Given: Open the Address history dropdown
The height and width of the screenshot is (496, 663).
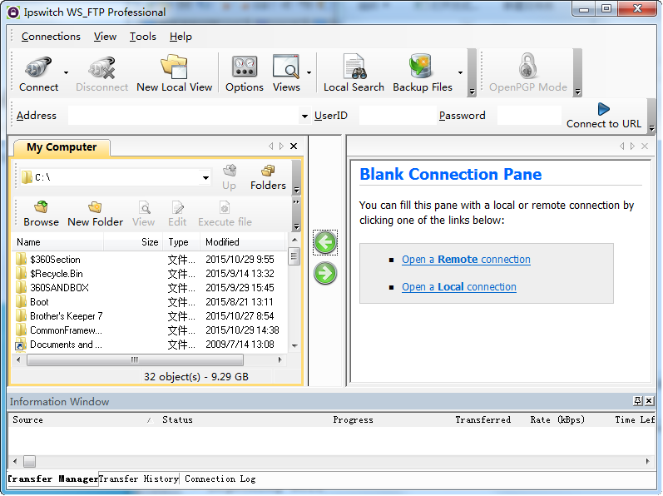Looking at the screenshot, I should (304, 117).
